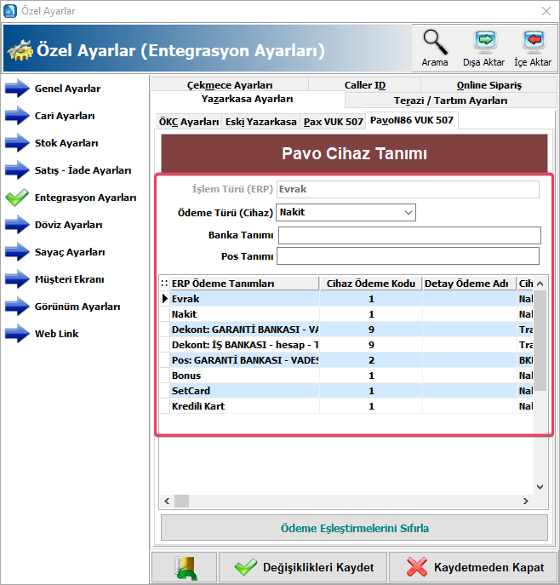
Task: Click the blue arrow beside Döviz Ayarları
Action: [17, 225]
